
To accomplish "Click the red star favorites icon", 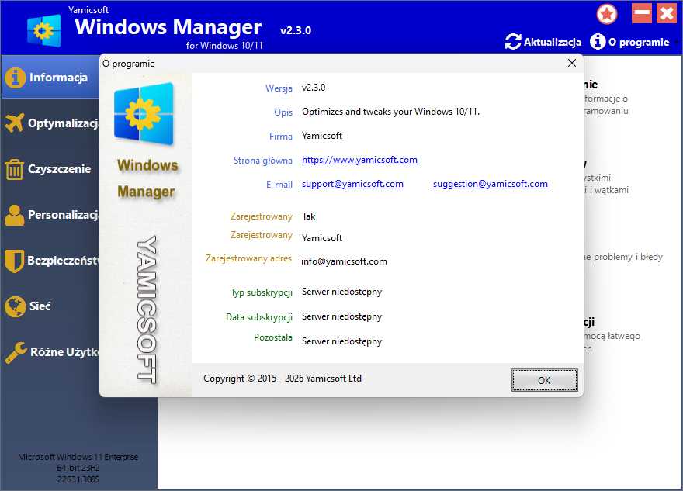I will coord(607,14).
